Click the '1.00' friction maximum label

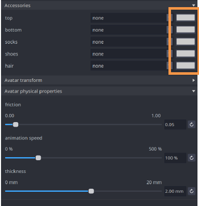point(156,116)
